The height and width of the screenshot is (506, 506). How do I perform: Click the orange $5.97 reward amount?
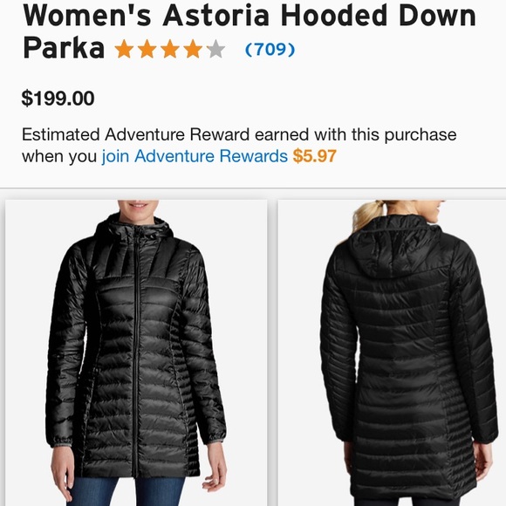[315, 156]
